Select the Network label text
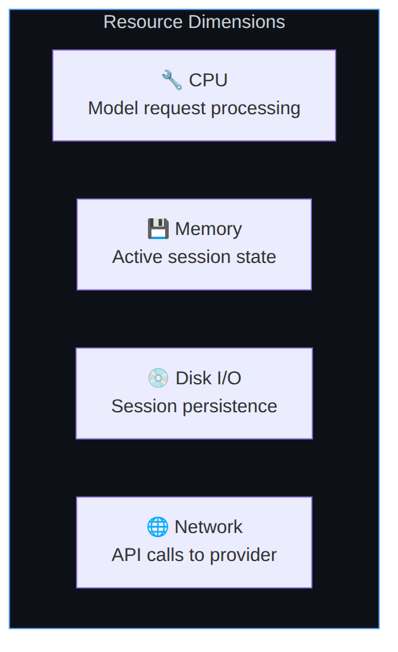Viewport: 398px width, 652px height. (209, 527)
